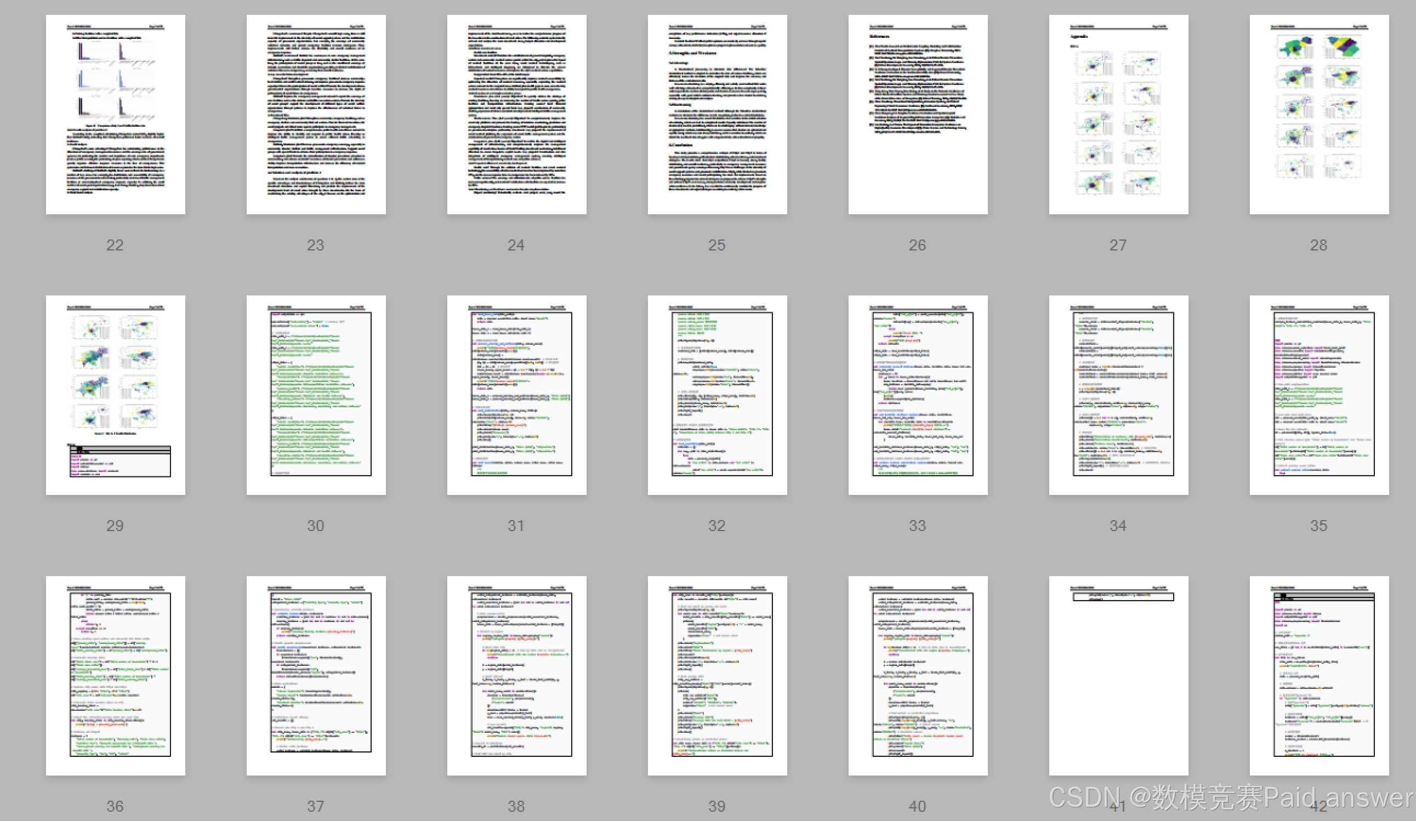The height and width of the screenshot is (821, 1416).
Task: Click page 30 code listing thumbnail
Action: pyautogui.click(x=316, y=395)
